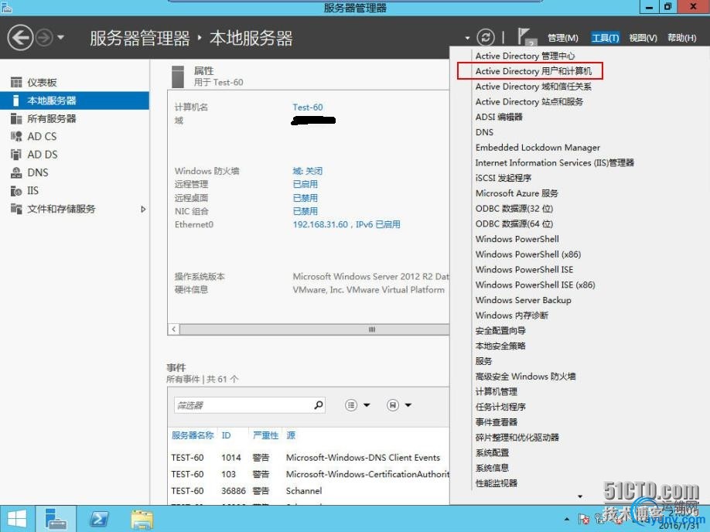
Task: Click 远程管理 已启用 link
Action: 306,184
